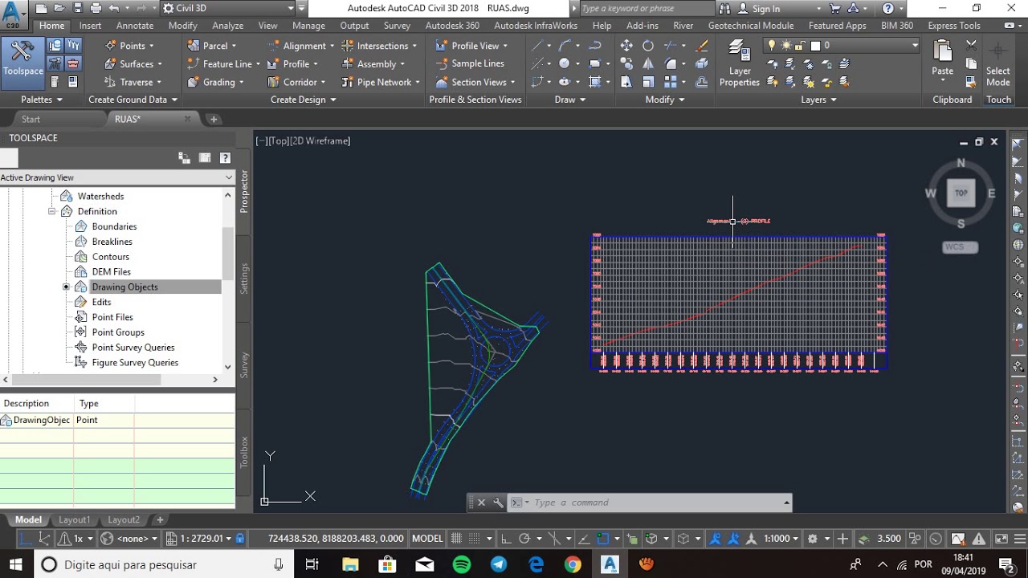Click the ViewCube TOP face
This screenshot has height=578, width=1028.
click(x=961, y=193)
